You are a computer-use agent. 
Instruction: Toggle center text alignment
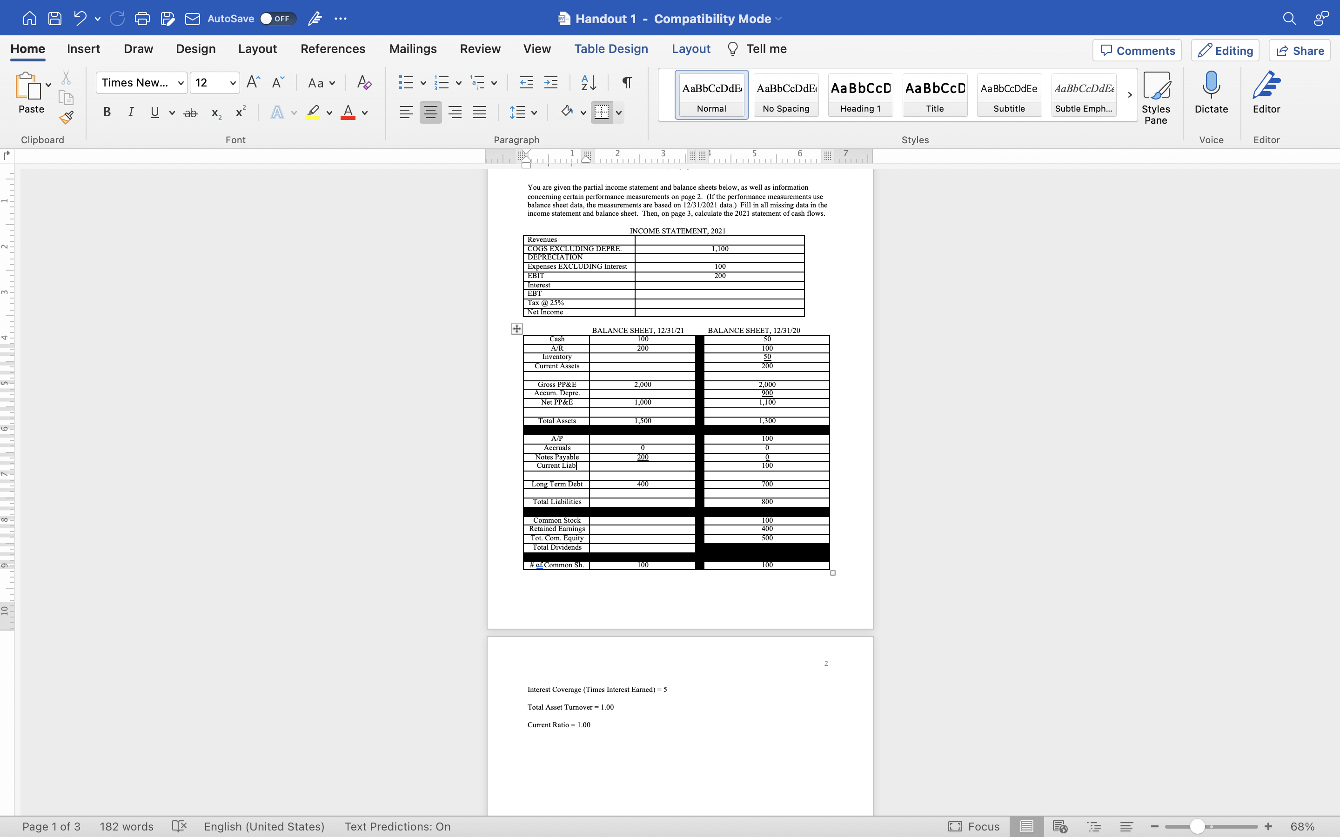click(431, 112)
